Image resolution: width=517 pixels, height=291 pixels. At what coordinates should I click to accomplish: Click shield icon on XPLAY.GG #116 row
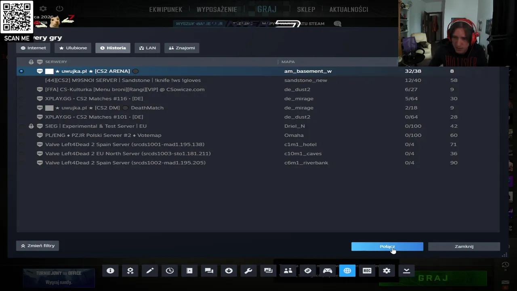tap(40, 99)
